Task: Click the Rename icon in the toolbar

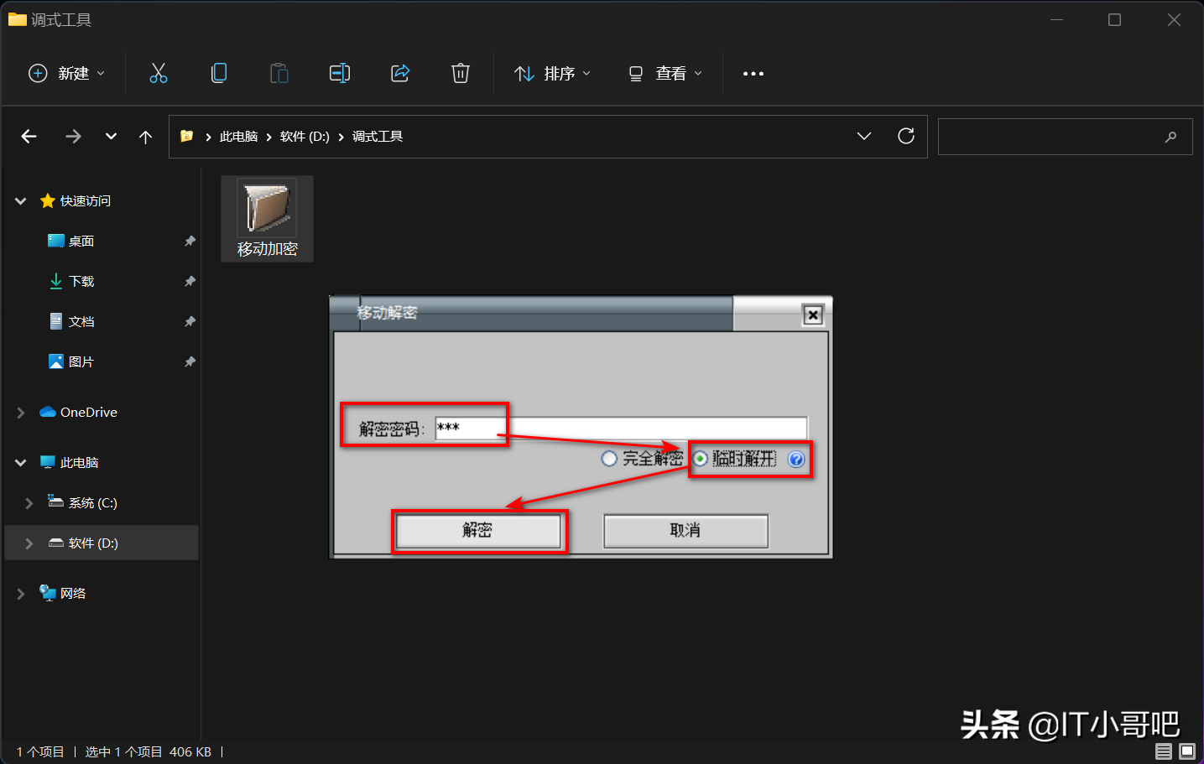Action: (x=340, y=73)
